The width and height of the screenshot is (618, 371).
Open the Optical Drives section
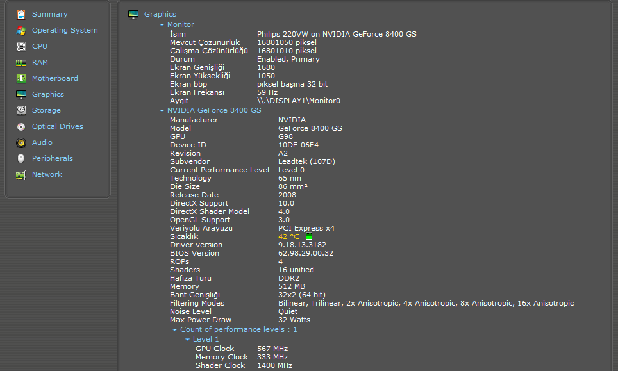tap(58, 126)
